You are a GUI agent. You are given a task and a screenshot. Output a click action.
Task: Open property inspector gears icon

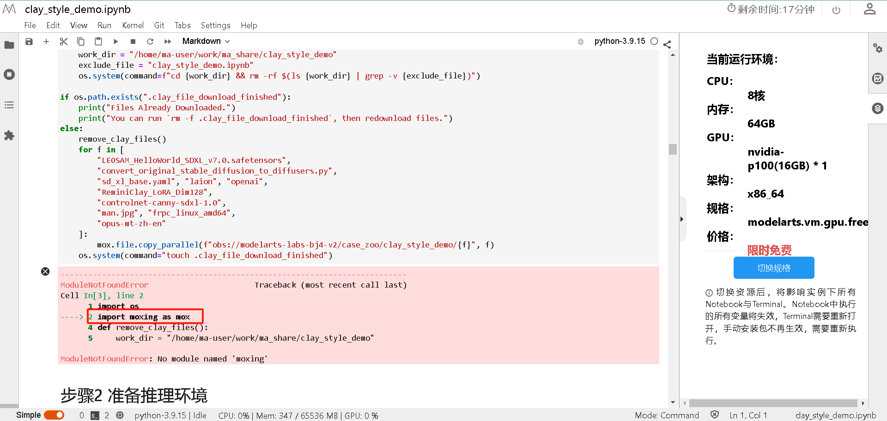(878, 48)
